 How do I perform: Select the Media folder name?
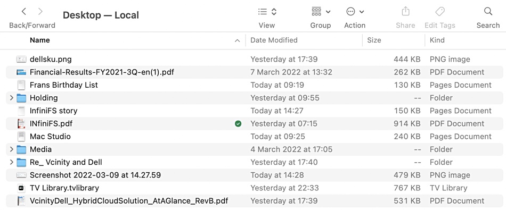(40, 149)
